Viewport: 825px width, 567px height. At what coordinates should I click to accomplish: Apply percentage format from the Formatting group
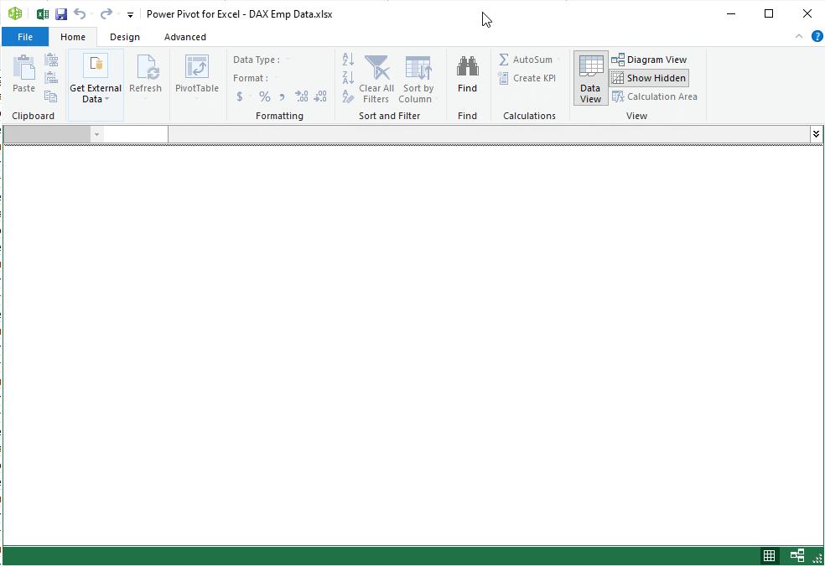[x=264, y=96]
